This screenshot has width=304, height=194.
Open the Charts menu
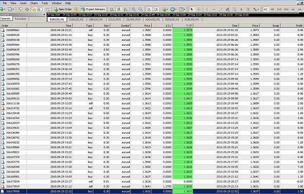pyautogui.click(x=34, y=3)
